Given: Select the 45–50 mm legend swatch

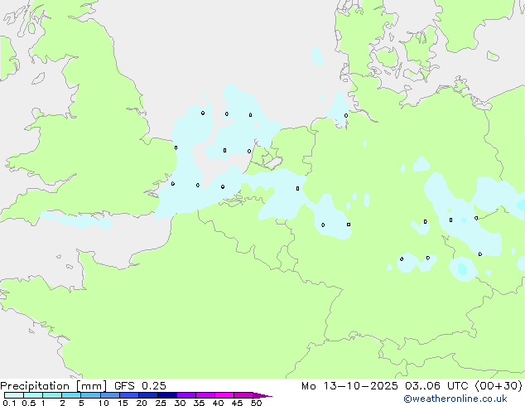Looking at the screenshot, I should click(243, 395).
